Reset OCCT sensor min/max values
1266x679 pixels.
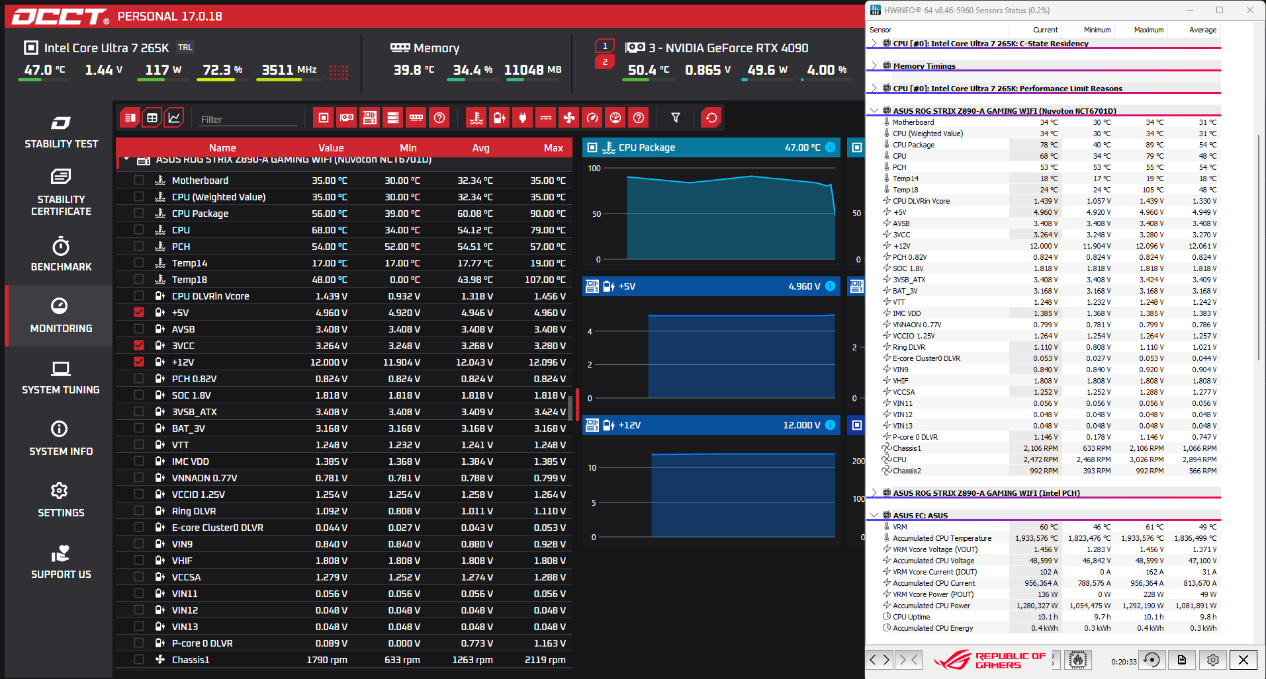point(711,118)
